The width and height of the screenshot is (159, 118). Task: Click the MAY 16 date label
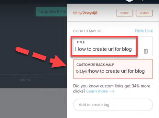tap(25, 80)
